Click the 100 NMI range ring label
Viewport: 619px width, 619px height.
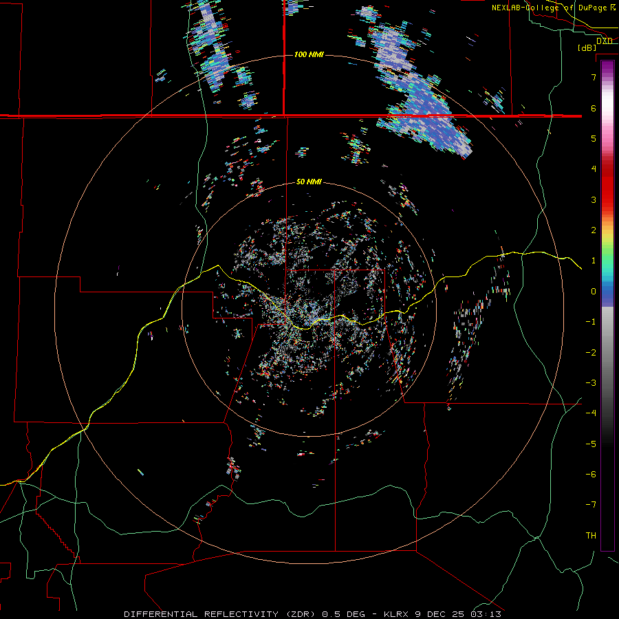[x=309, y=54]
